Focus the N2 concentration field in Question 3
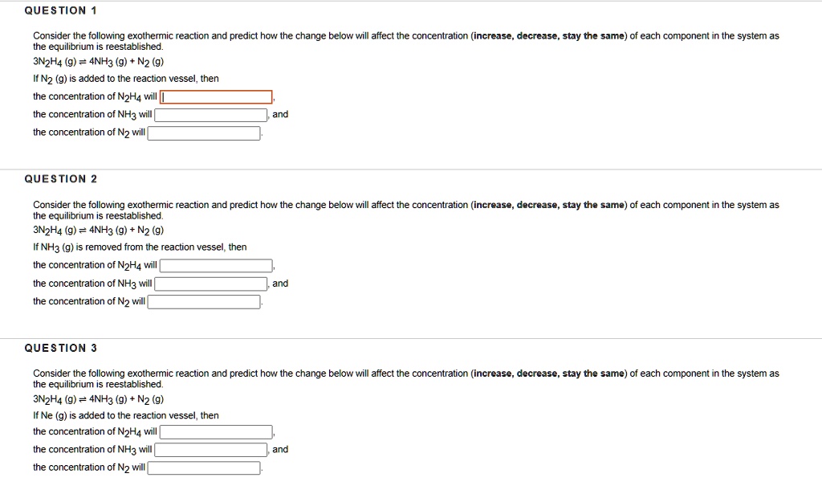This screenshot has width=822, height=494. pos(204,467)
